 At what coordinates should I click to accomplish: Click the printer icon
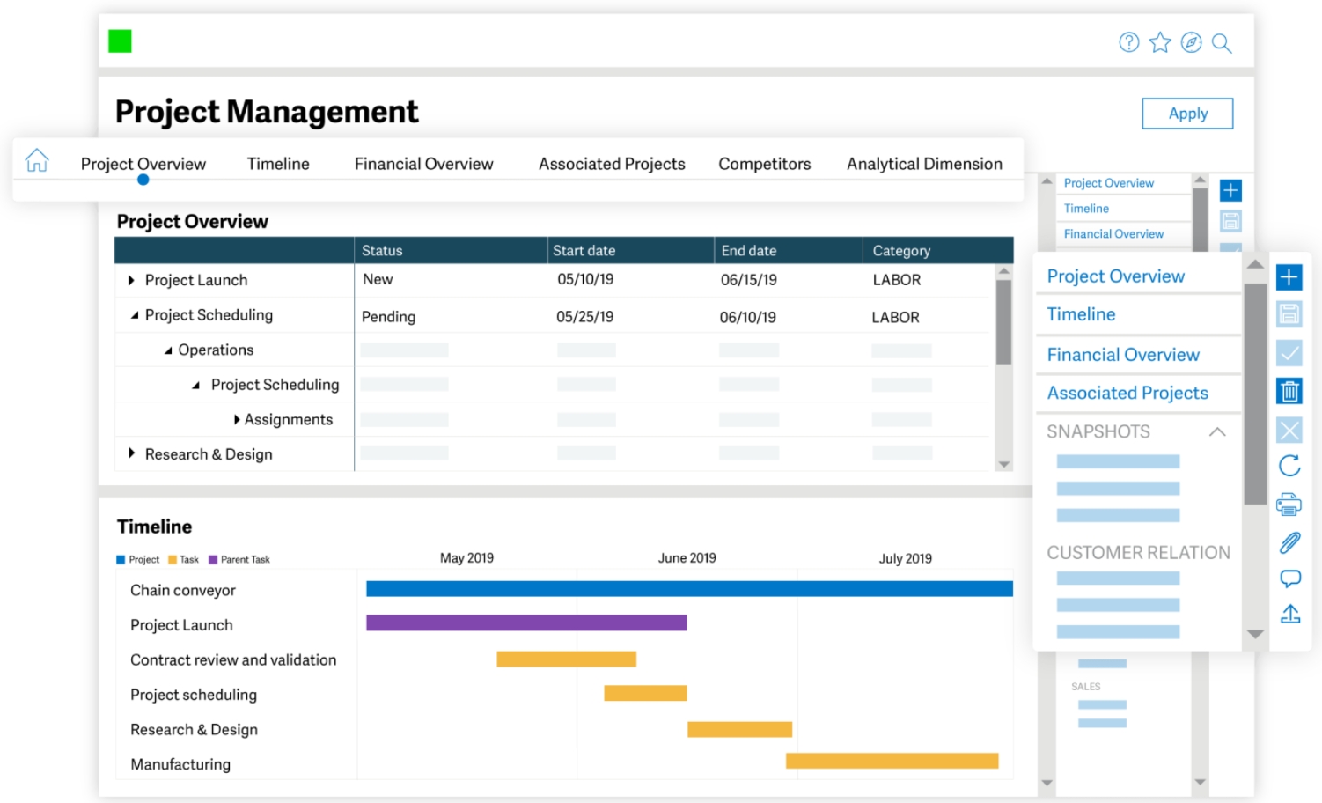[1289, 505]
